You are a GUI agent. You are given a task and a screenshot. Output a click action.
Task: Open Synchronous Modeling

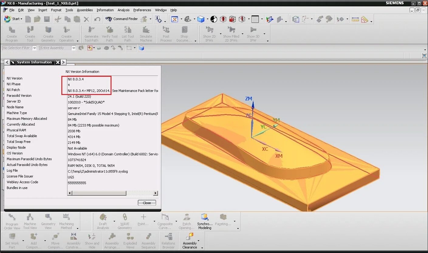click(205, 221)
